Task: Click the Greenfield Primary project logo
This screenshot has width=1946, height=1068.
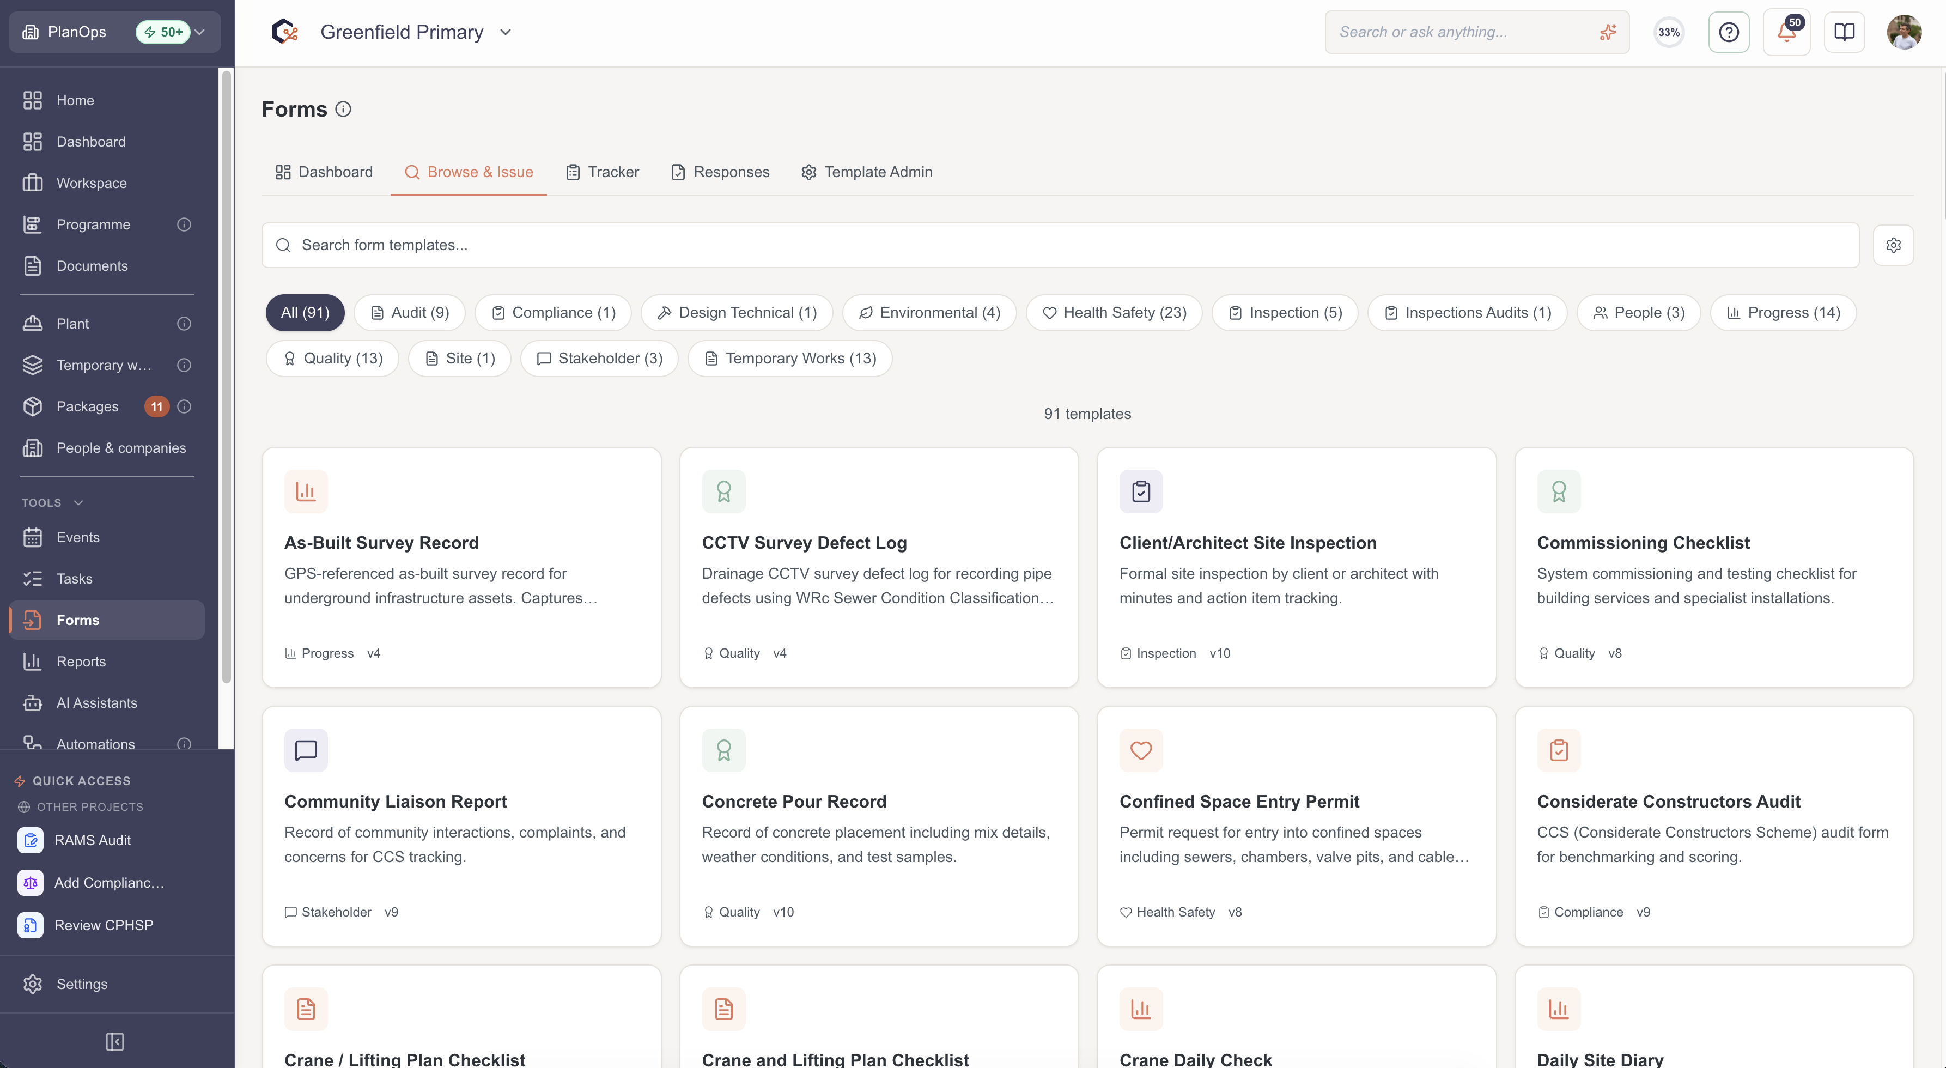Action: pyautogui.click(x=285, y=32)
